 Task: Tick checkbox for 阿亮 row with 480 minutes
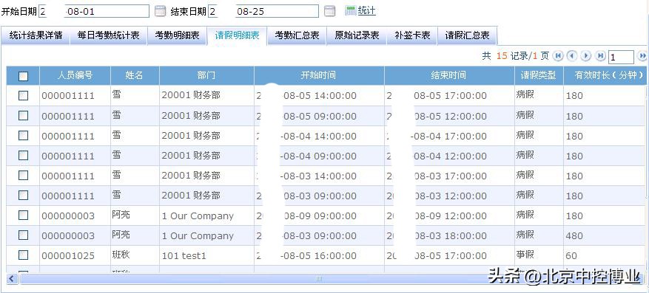[x=23, y=235]
